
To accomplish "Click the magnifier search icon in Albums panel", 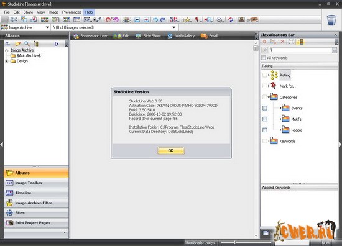I will click(27, 43).
